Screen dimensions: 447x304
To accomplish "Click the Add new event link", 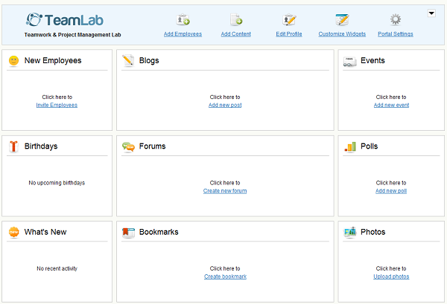I will coord(391,105).
